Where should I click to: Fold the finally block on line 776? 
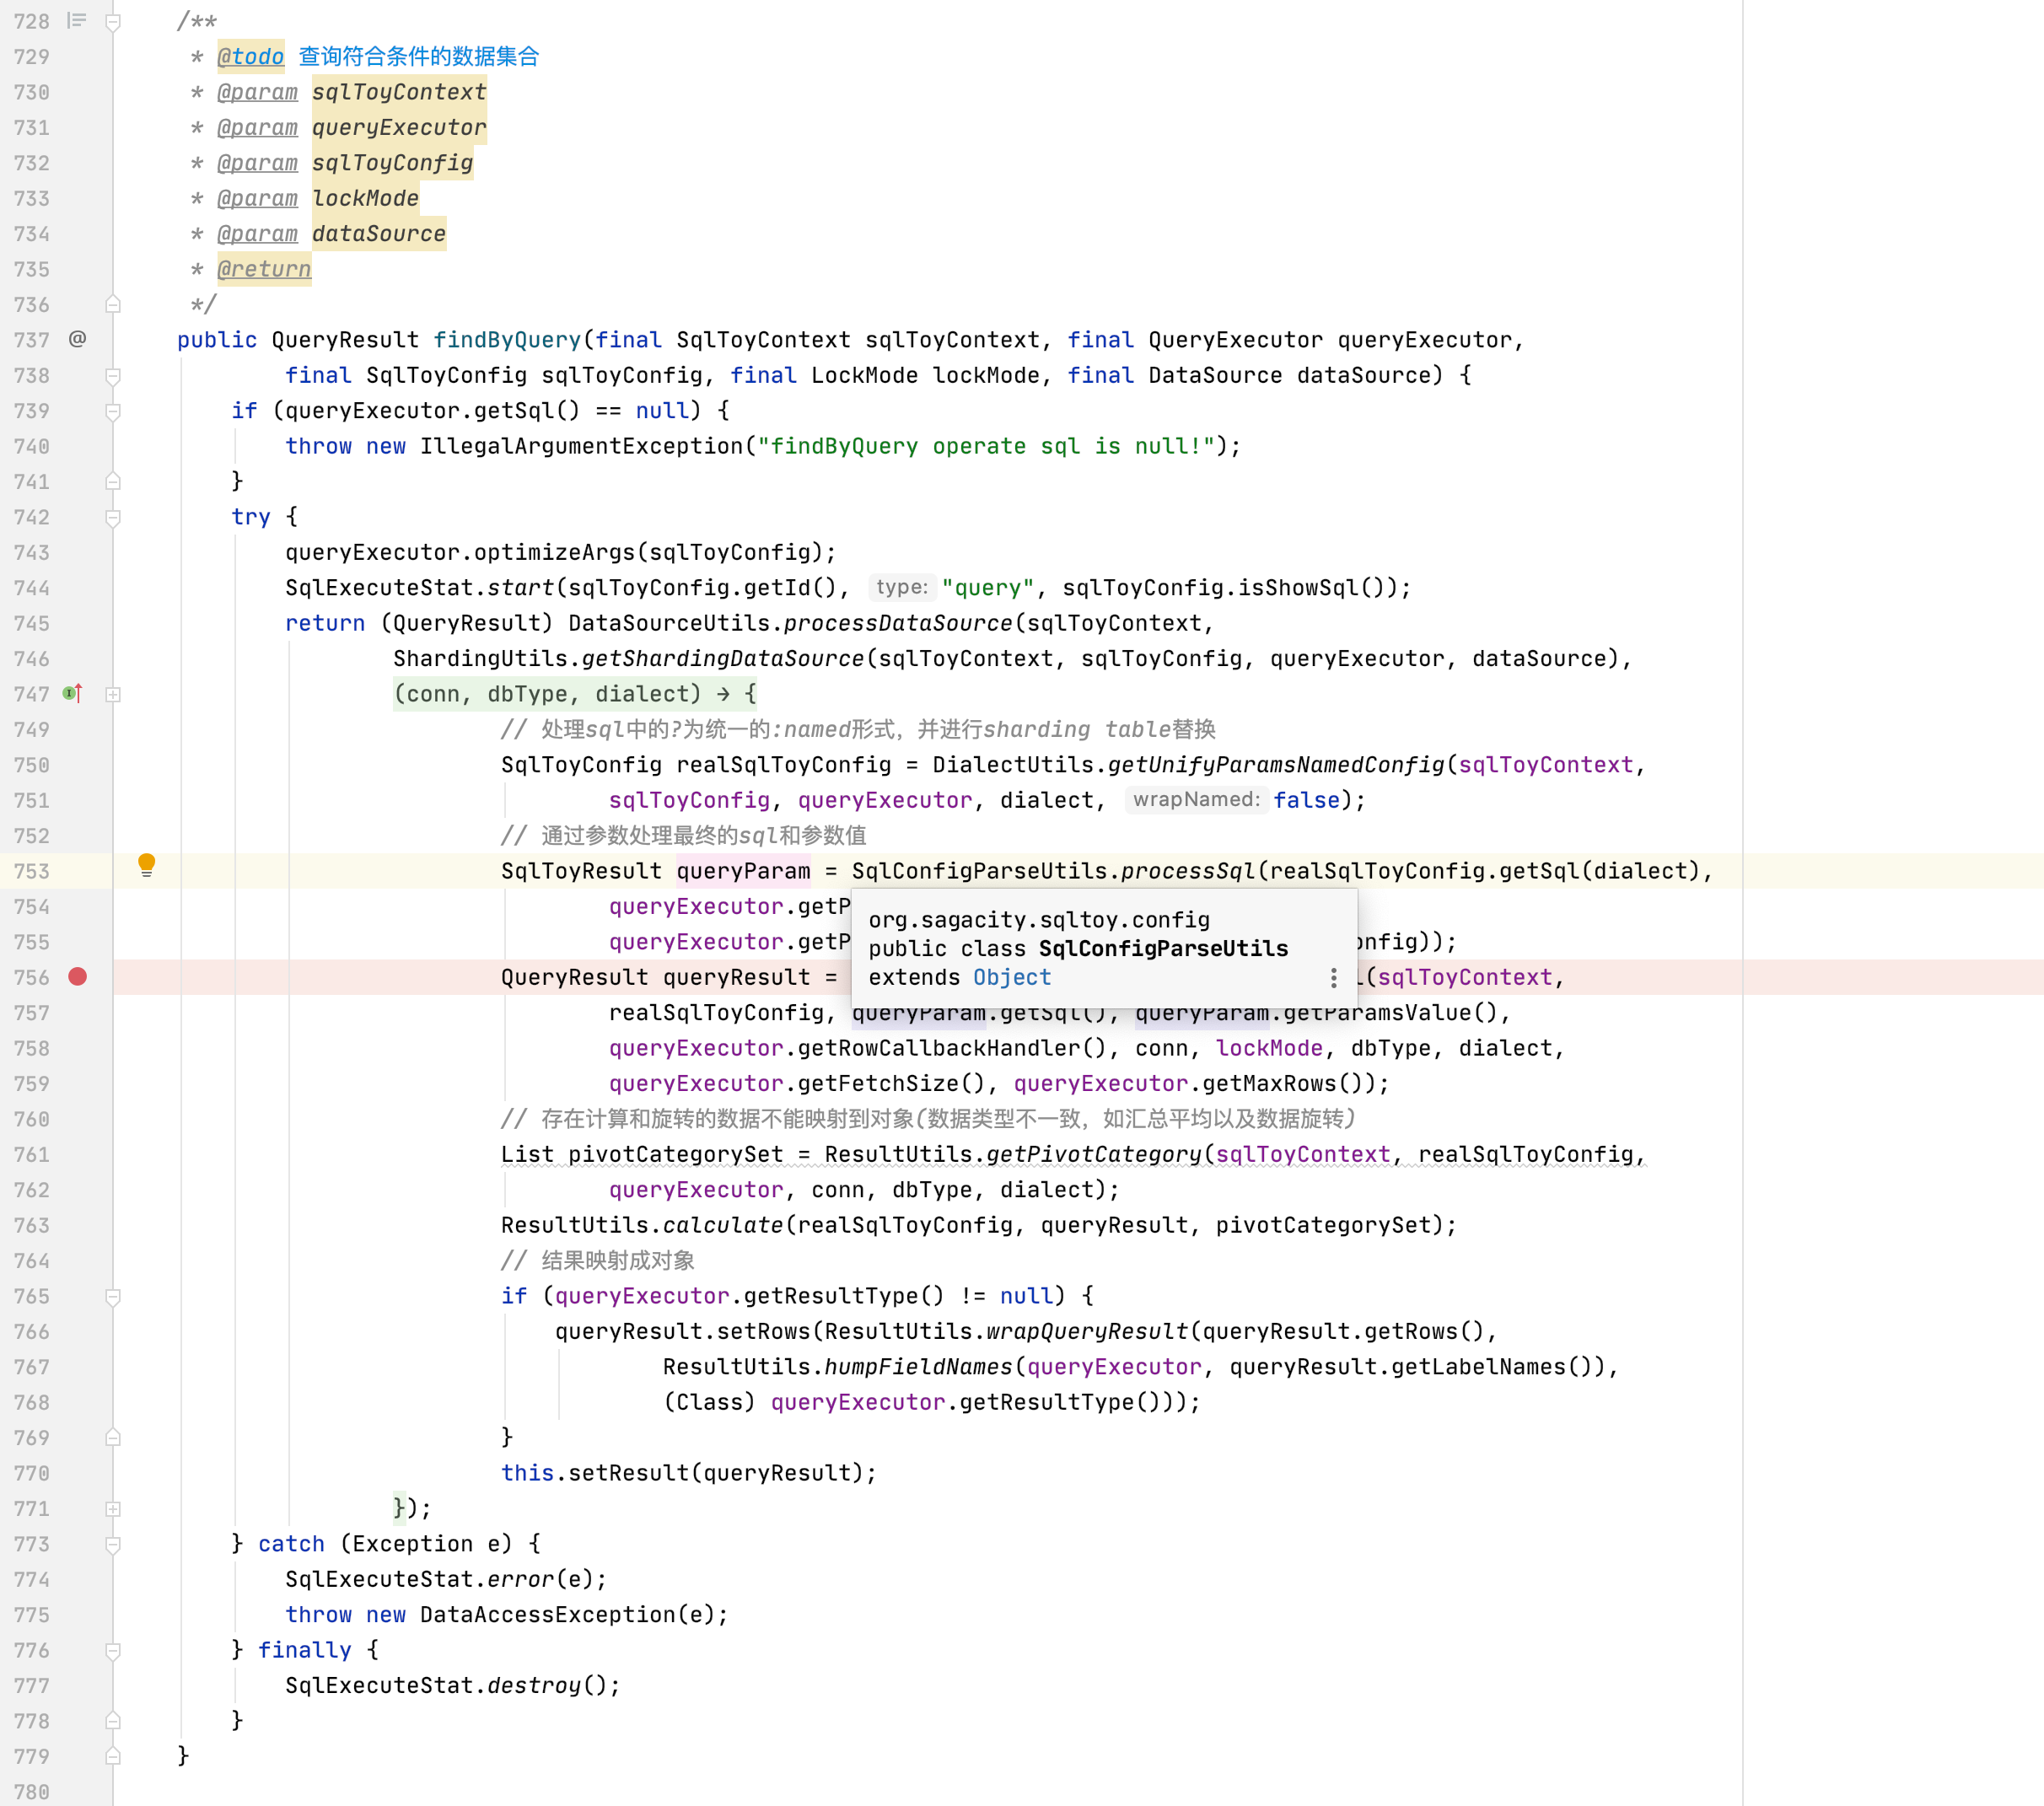coord(113,1650)
